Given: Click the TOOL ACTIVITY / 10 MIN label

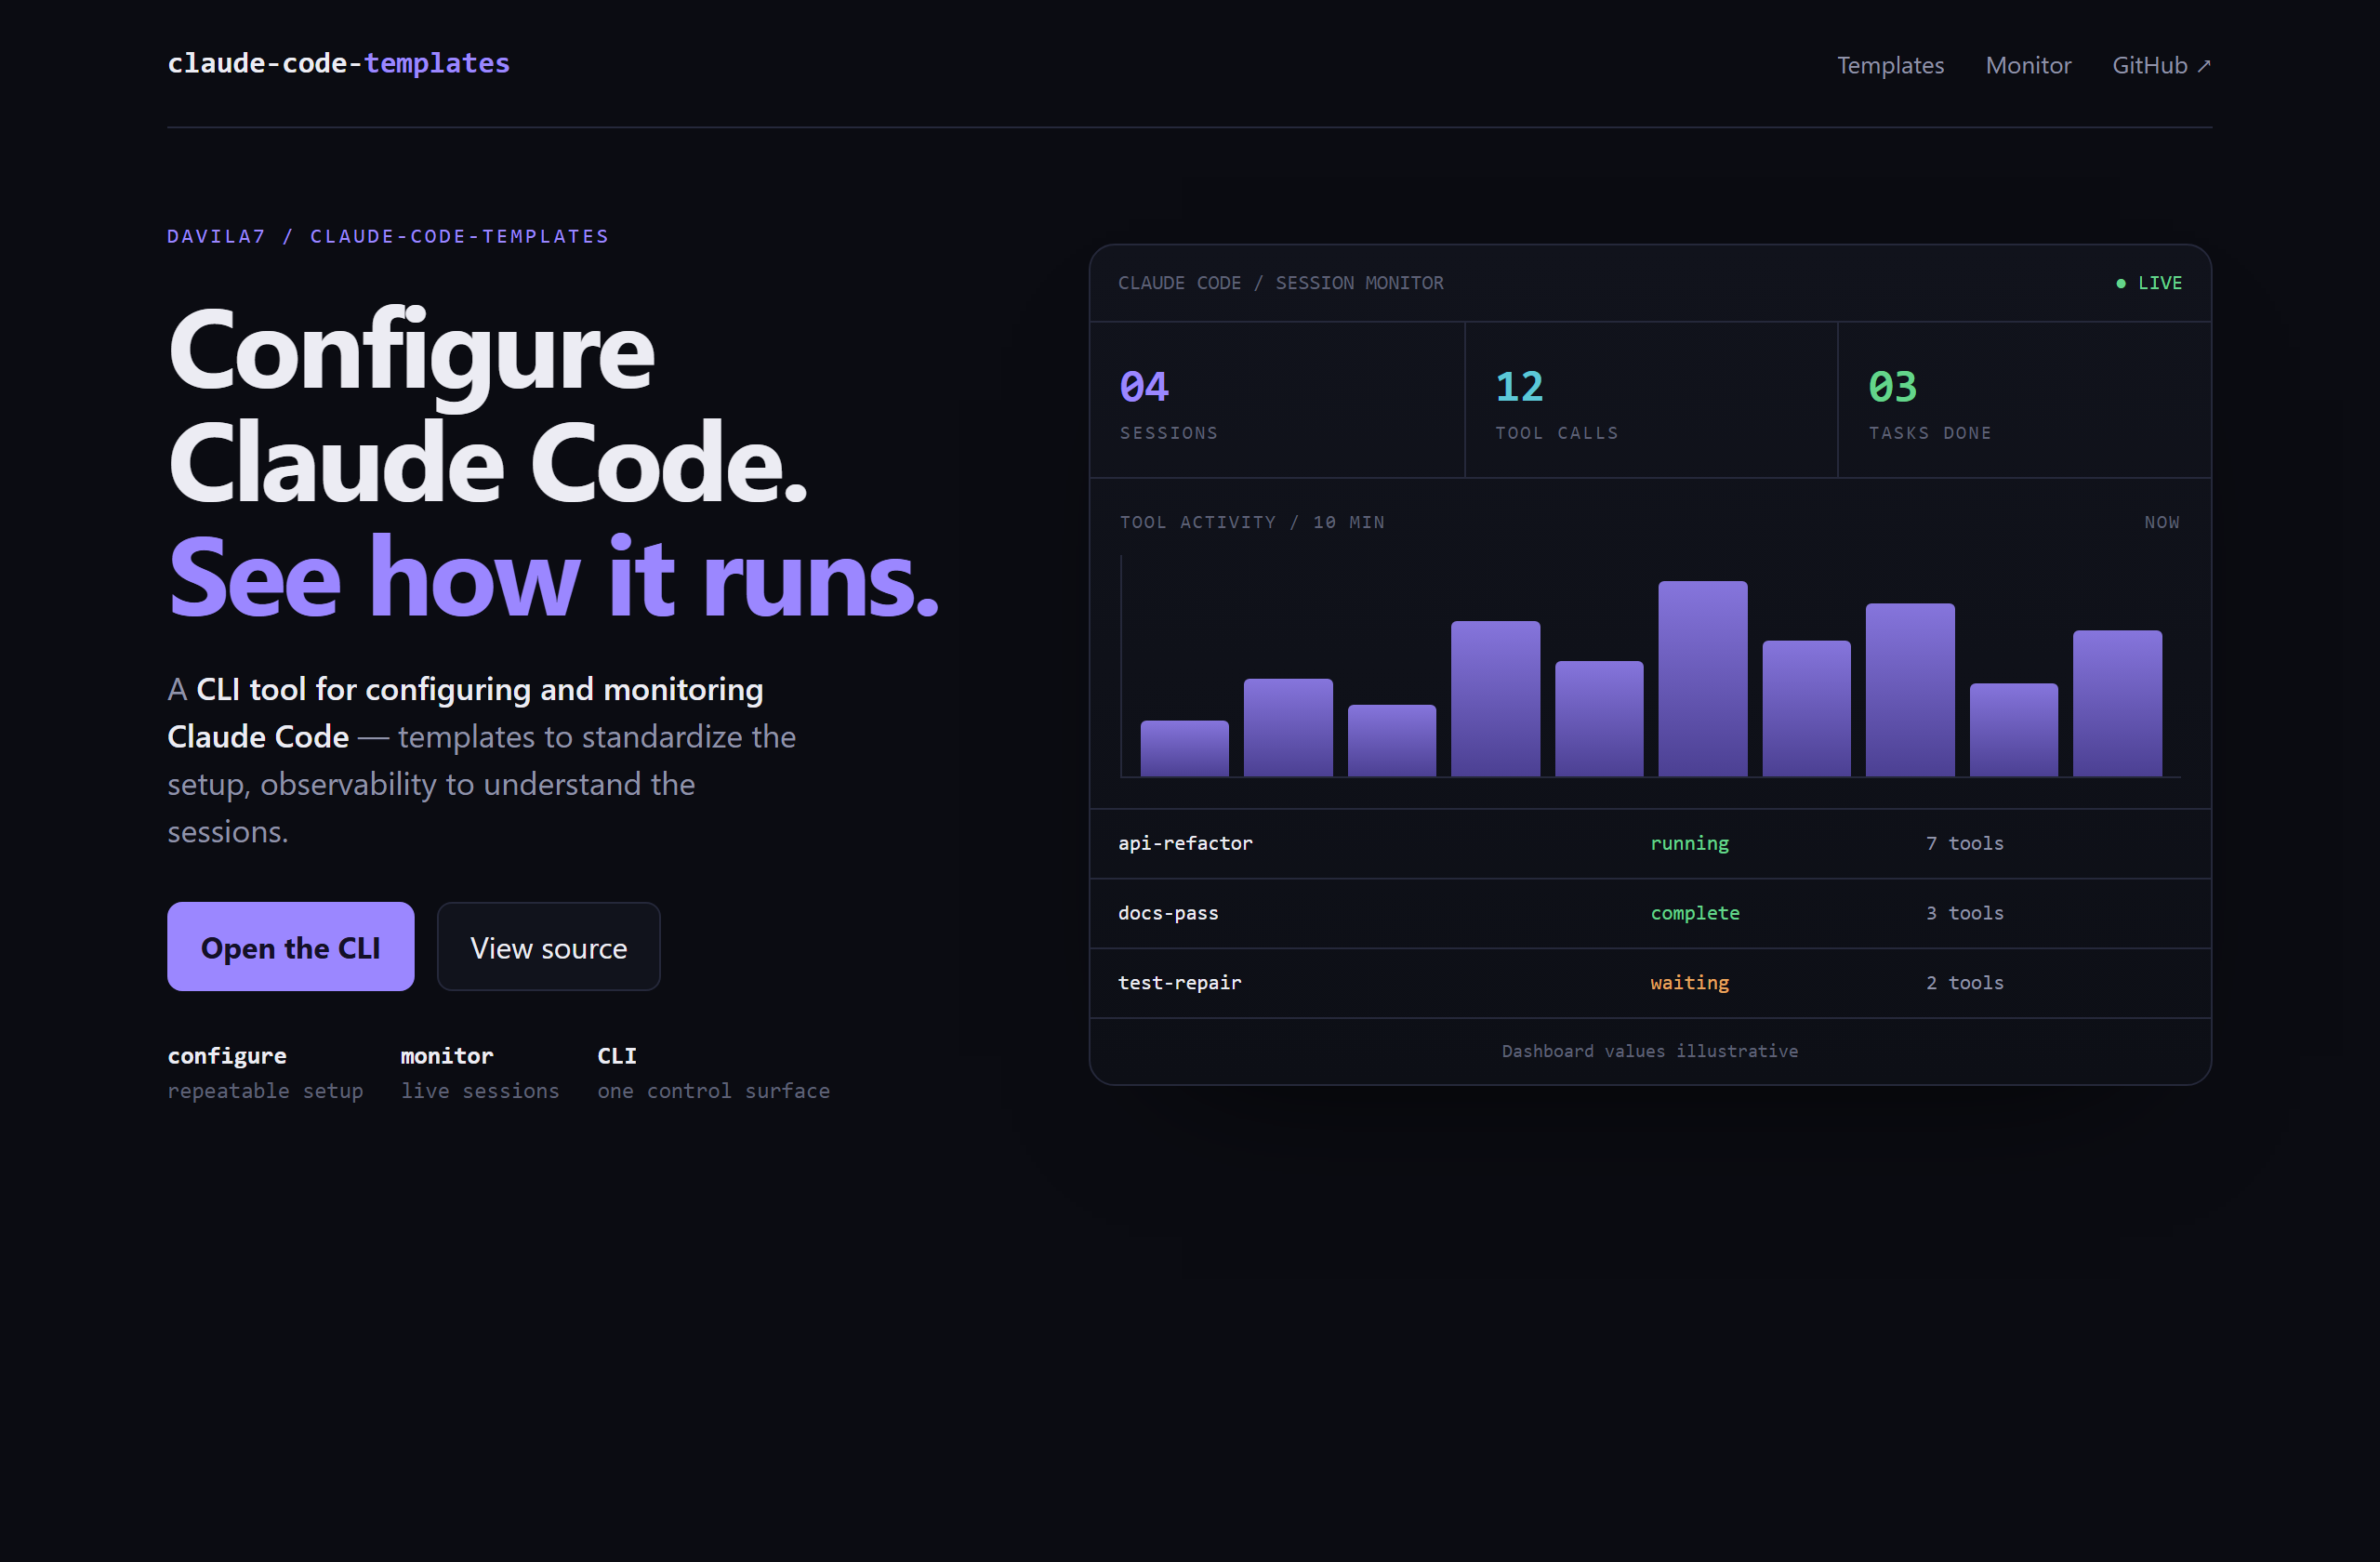Looking at the screenshot, I should pyautogui.click(x=1252, y=522).
